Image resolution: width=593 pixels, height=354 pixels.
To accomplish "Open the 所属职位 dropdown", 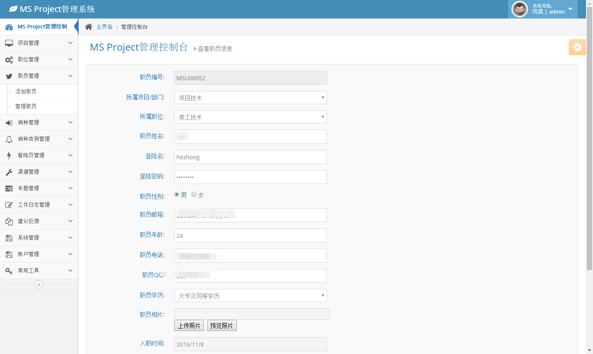I will [250, 117].
